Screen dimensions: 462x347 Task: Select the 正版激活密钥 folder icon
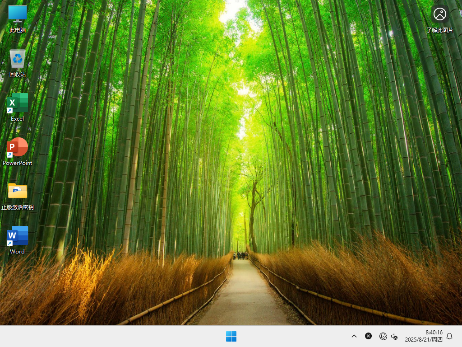point(17,191)
